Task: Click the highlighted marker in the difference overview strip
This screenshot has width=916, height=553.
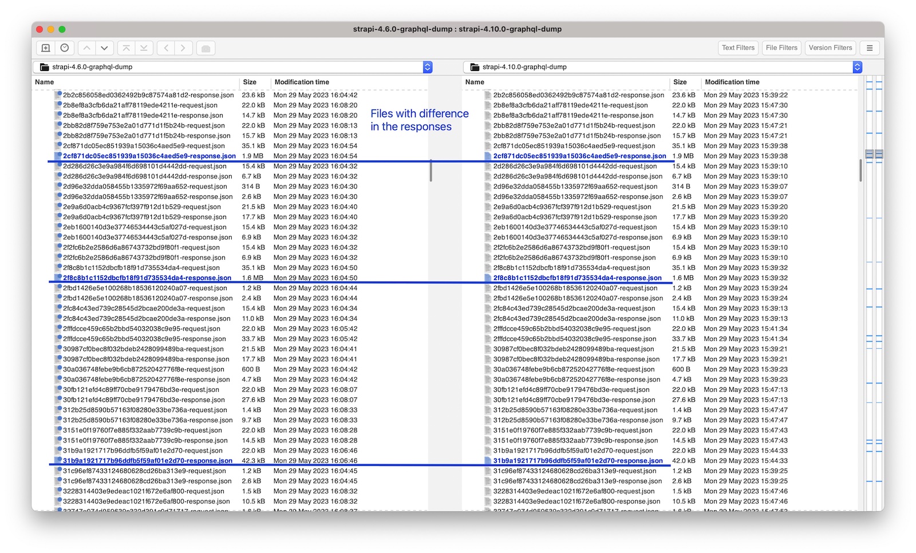Action: [874, 154]
